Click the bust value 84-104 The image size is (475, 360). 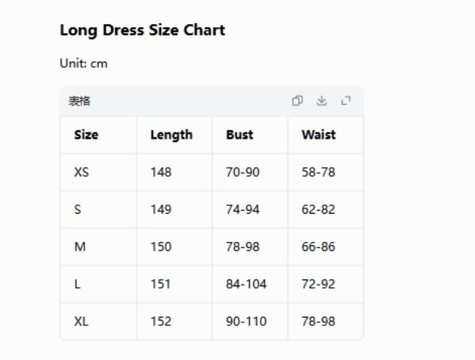tap(246, 284)
